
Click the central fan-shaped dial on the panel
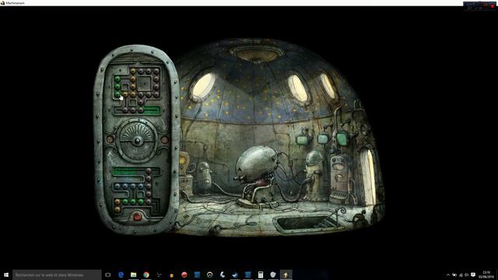pos(137,140)
